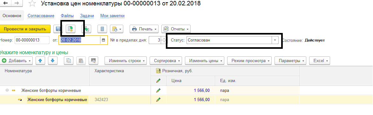
Task: Click the Номер input field
Action: point(32,40)
